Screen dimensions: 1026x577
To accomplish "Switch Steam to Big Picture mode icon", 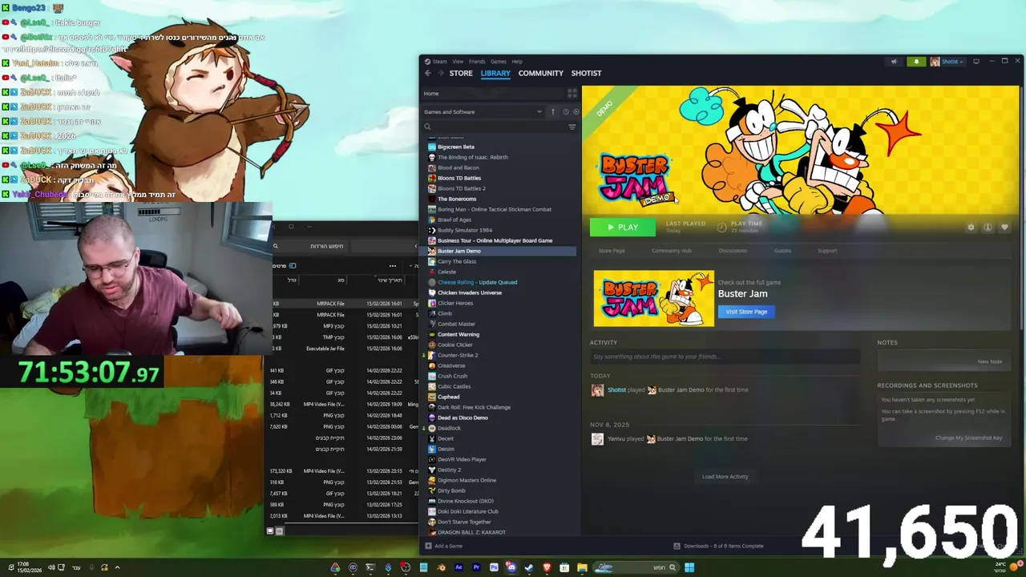I will (x=976, y=62).
